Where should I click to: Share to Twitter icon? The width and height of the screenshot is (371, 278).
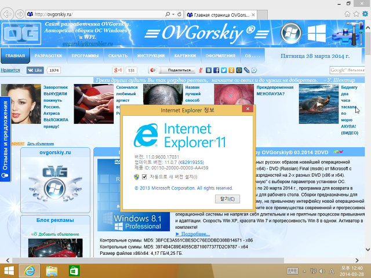[224, 70]
